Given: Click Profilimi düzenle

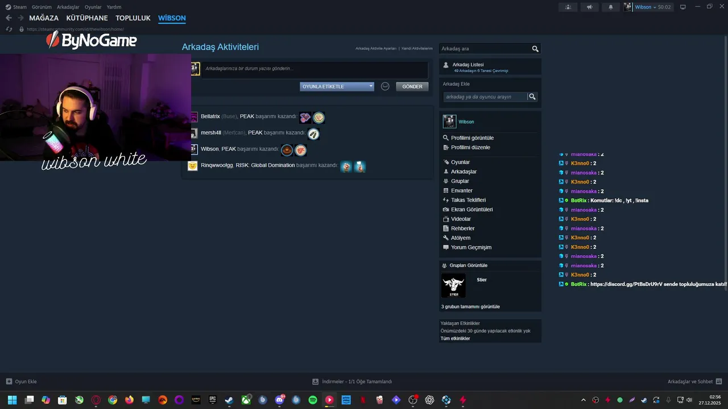Looking at the screenshot, I should [x=470, y=148].
